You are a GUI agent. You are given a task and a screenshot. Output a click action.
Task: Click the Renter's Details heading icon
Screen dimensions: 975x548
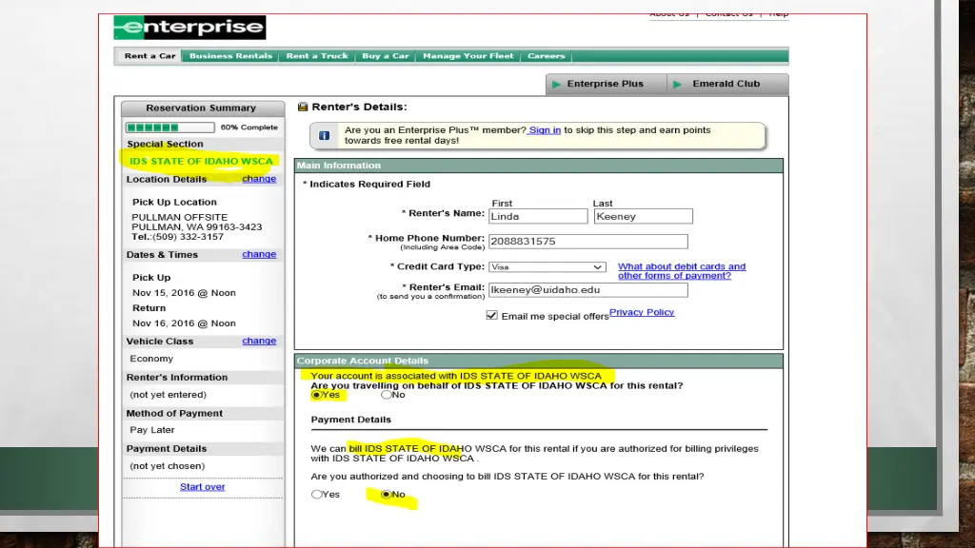click(x=303, y=107)
